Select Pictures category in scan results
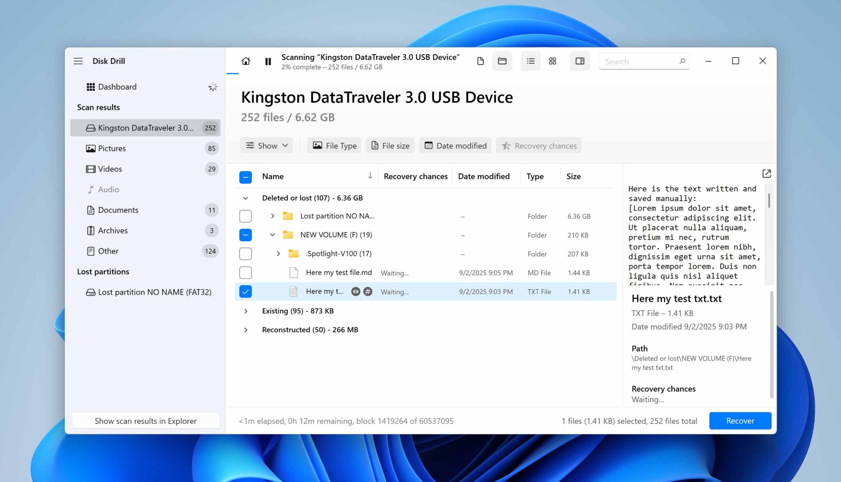The height and width of the screenshot is (482, 841). click(x=112, y=148)
